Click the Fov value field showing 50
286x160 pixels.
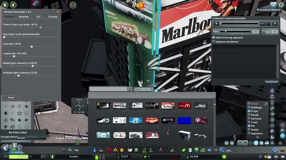[x=256, y=32]
